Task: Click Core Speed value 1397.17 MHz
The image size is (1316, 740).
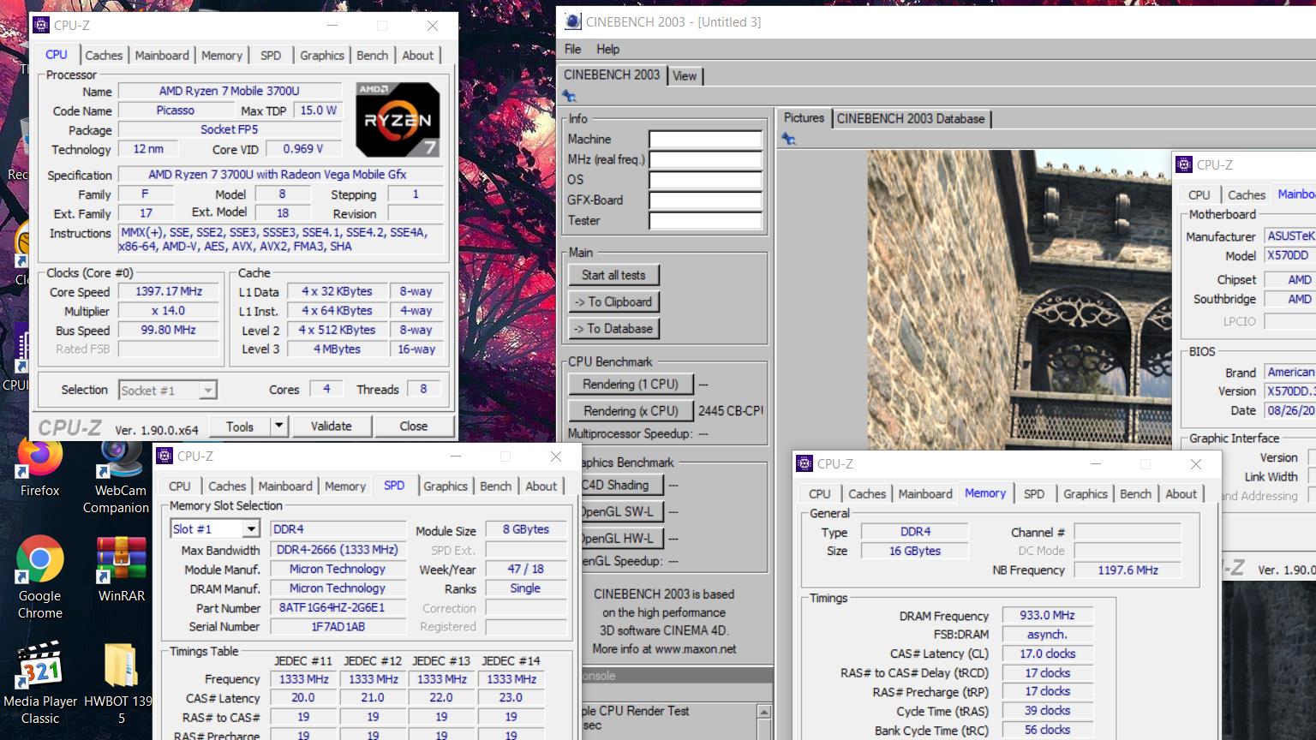Action: tap(169, 291)
